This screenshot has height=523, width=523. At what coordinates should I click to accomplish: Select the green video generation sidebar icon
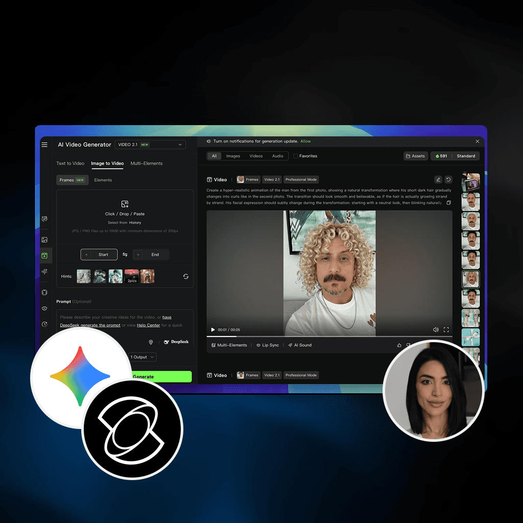(44, 256)
